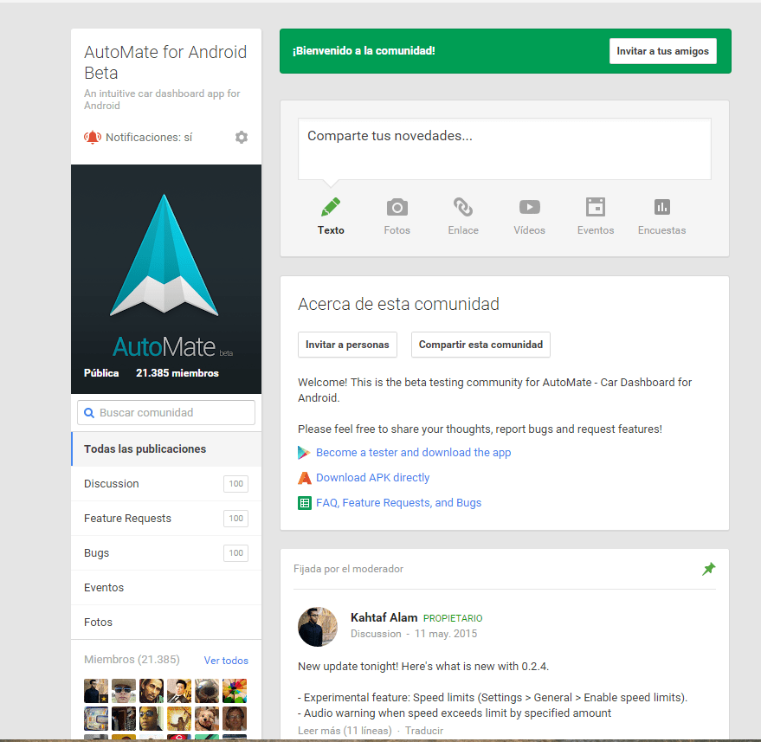Click the green spreadsheet FAQ icon
The image size is (761, 742).
coord(304,503)
